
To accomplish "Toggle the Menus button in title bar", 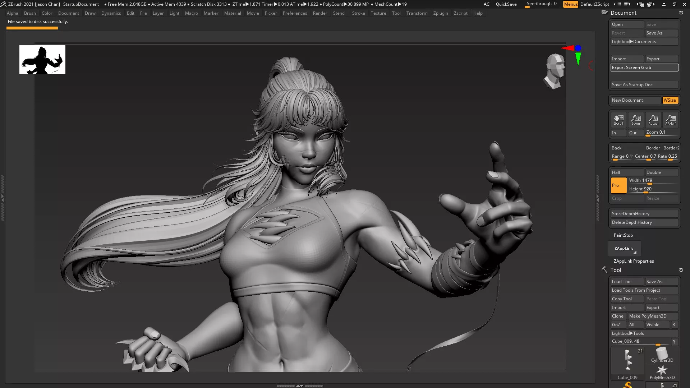I will coord(570,4).
